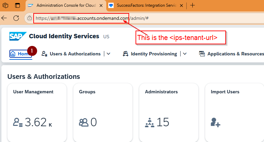Click the Administrators hierarchy icon
Image resolution: width=264 pixels, height=142 pixels.
(x=150, y=123)
